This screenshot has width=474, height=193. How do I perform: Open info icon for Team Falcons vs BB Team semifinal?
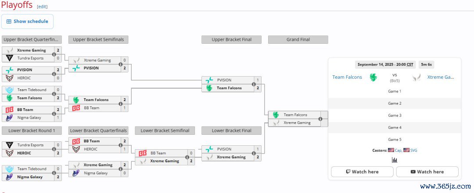(120, 104)
